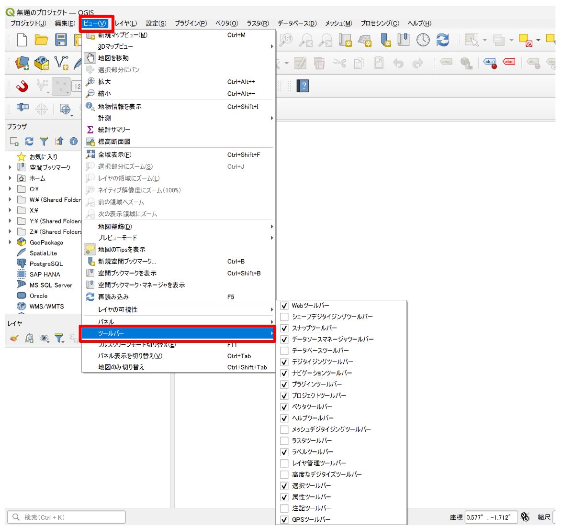Enable snapping with the magnet icon
This screenshot has height=527, width=563.
22,86
